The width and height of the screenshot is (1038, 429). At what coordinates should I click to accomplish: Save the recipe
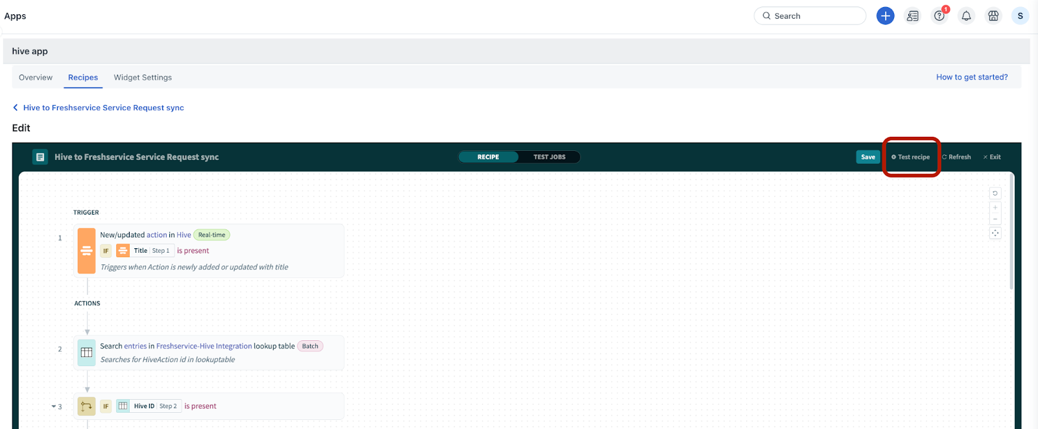point(868,157)
